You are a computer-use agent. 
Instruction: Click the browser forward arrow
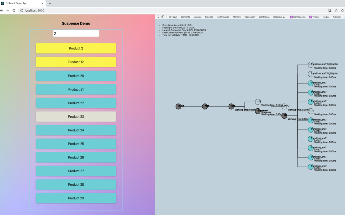tap(8, 10)
